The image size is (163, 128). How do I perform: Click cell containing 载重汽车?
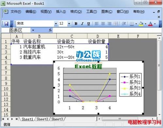40,57
